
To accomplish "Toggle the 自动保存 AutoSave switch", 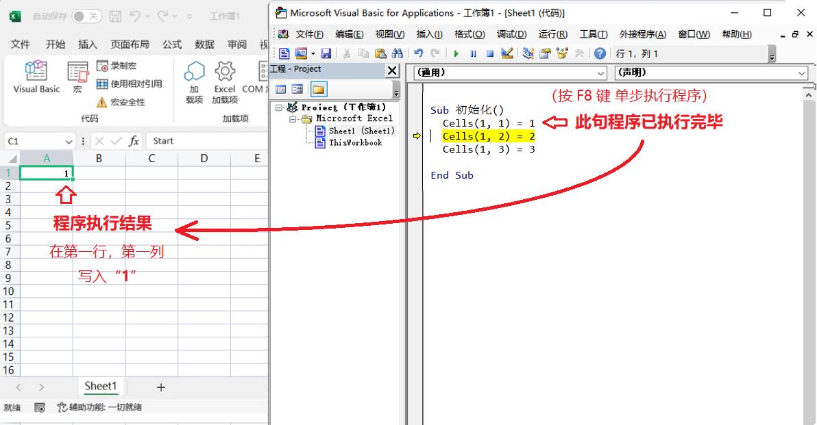I will 86,16.
